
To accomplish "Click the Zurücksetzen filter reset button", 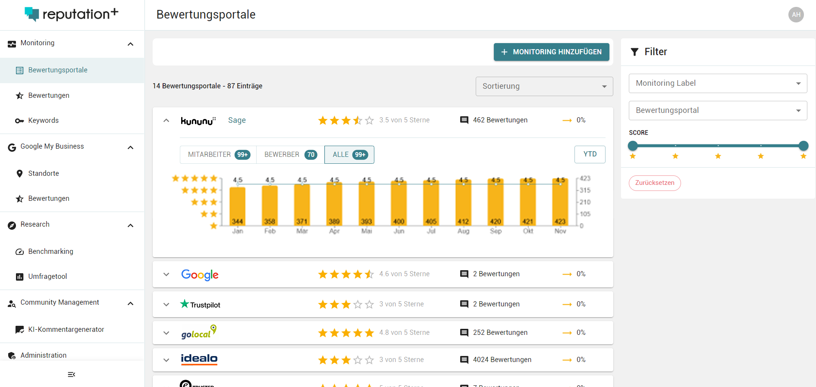I will click(x=654, y=183).
